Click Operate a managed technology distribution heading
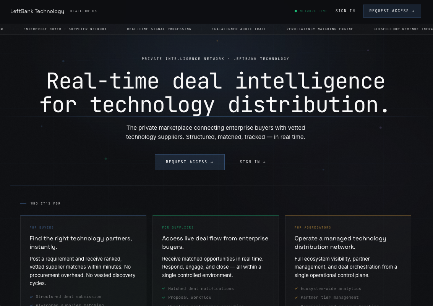 coord(340,243)
